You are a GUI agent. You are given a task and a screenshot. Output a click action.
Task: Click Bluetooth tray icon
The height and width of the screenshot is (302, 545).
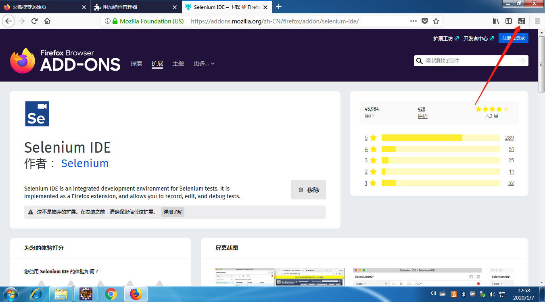tap(463, 294)
